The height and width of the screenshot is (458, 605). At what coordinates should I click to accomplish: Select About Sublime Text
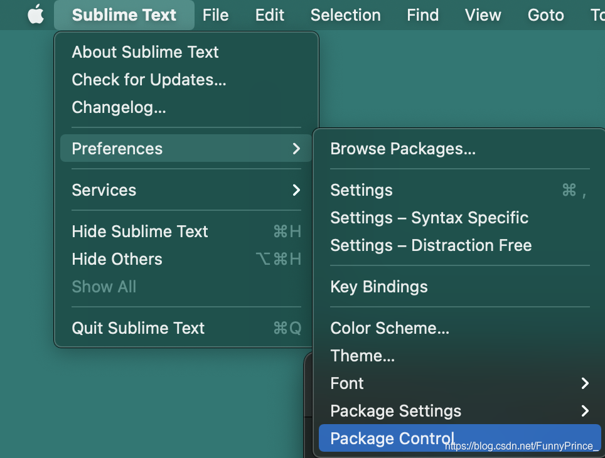(x=186, y=52)
